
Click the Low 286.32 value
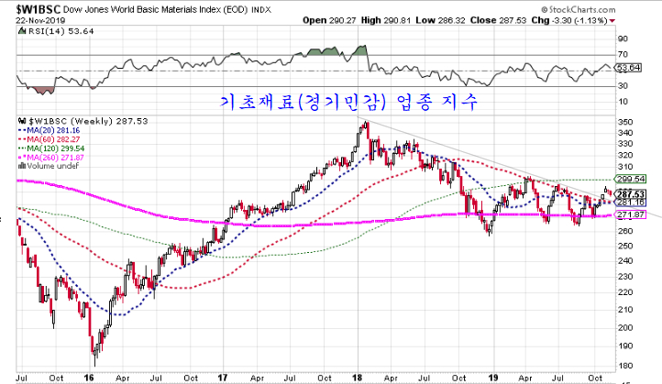pos(440,20)
